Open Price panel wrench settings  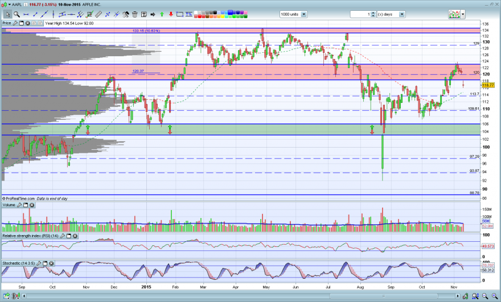point(15,23)
